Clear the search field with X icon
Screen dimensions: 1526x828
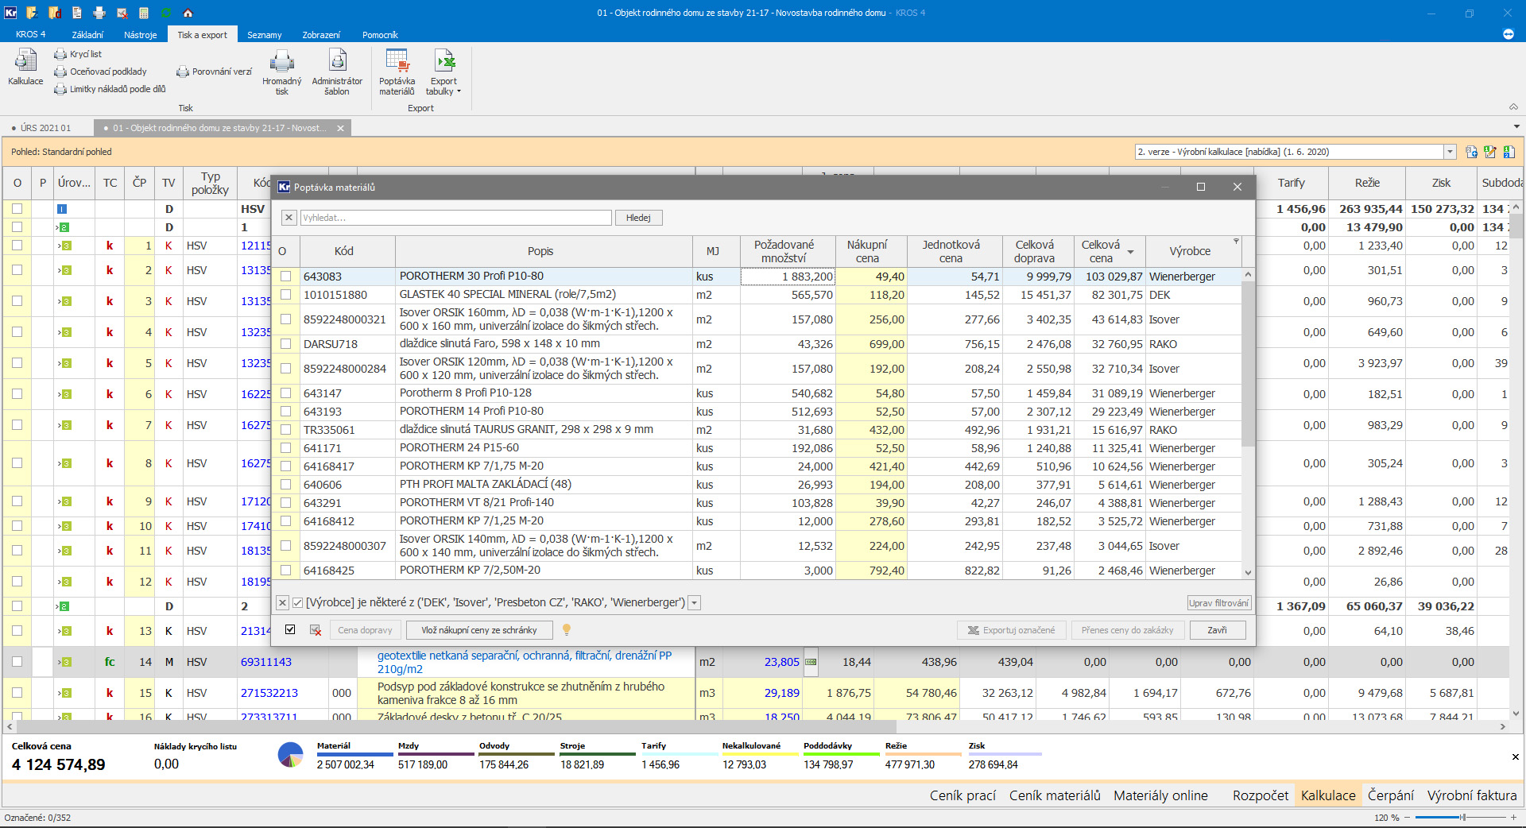pos(289,218)
